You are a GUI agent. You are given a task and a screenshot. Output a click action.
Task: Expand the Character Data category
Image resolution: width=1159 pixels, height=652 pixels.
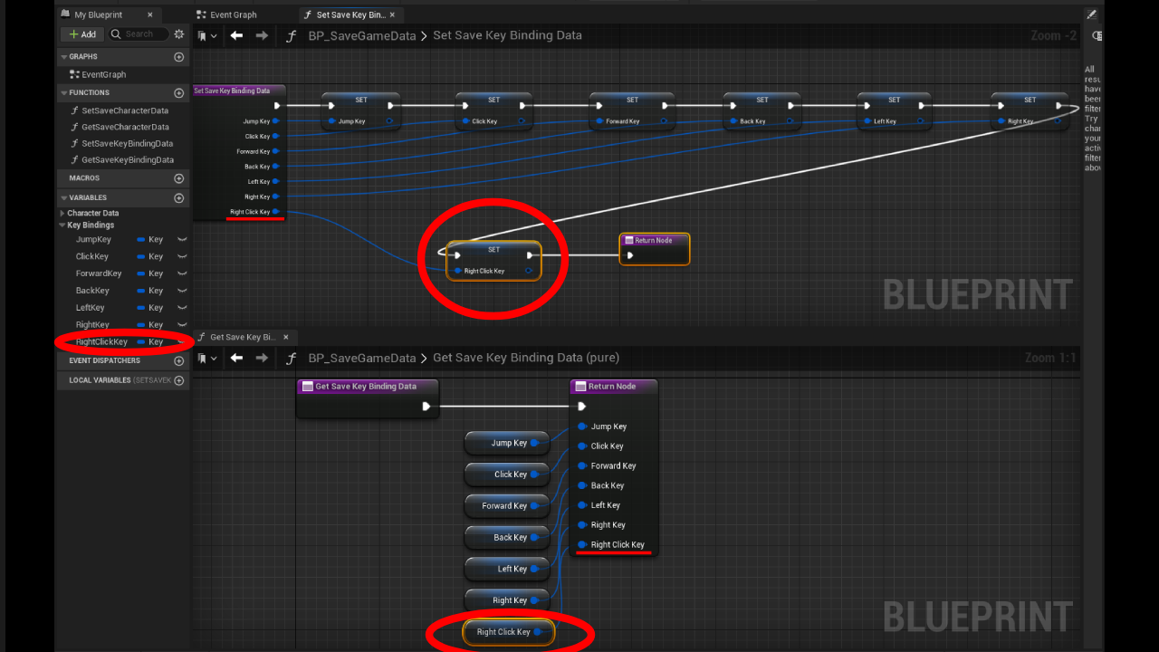click(62, 213)
